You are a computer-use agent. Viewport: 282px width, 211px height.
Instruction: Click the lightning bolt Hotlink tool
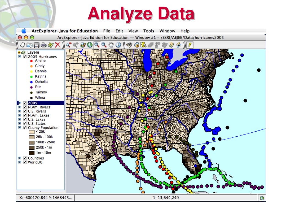click(190, 45)
